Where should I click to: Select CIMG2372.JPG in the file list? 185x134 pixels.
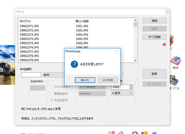[x=29, y=30]
